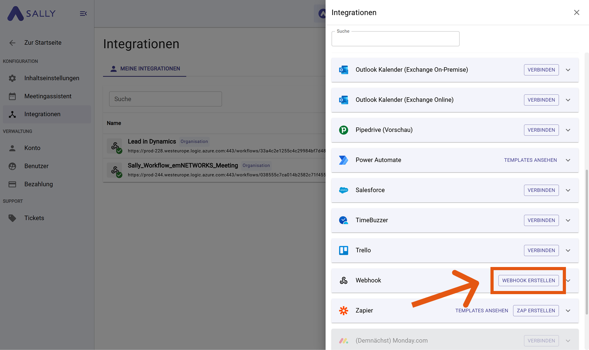Image resolution: width=589 pixels, height=350 pixels.
Task: Expand the TimeBuzzer row chevron
Action: pos(568,220)
